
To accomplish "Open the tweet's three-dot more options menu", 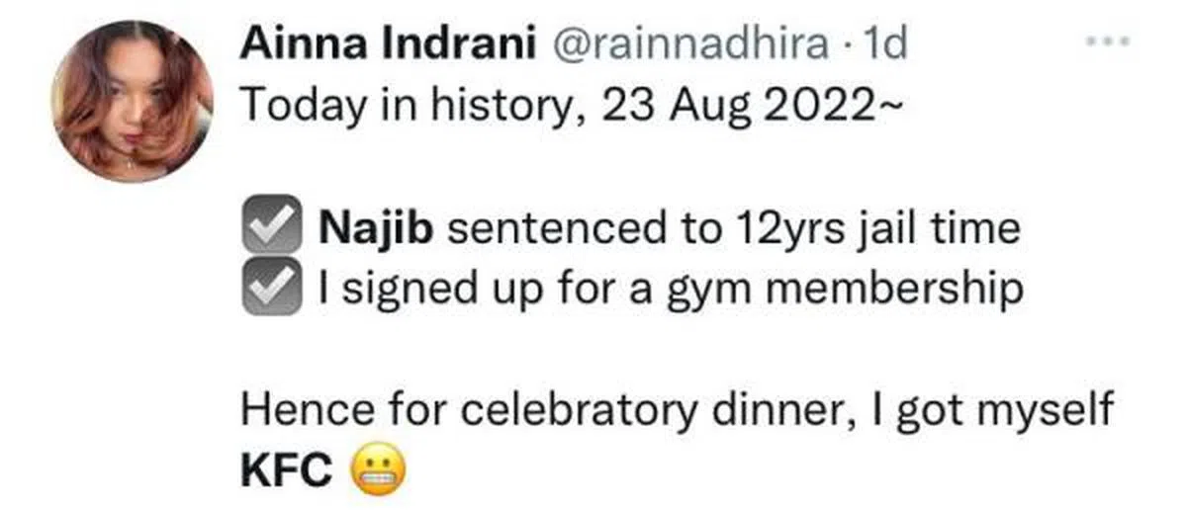I will [1109, 42].
